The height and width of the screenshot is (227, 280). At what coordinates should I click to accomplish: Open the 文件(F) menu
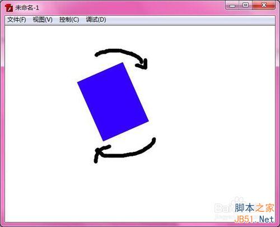(16, 20)
